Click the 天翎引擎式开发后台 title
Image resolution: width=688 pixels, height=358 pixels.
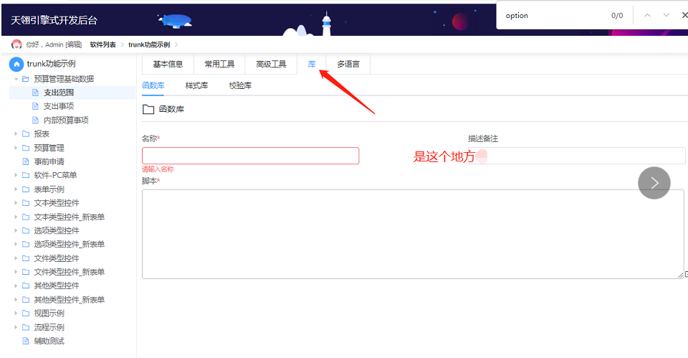click(x=54, y=20)
